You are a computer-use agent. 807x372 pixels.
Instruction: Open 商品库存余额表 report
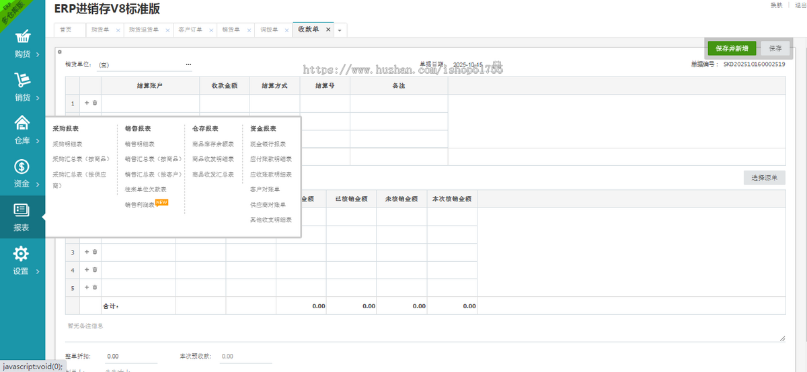tap(213, 144)
